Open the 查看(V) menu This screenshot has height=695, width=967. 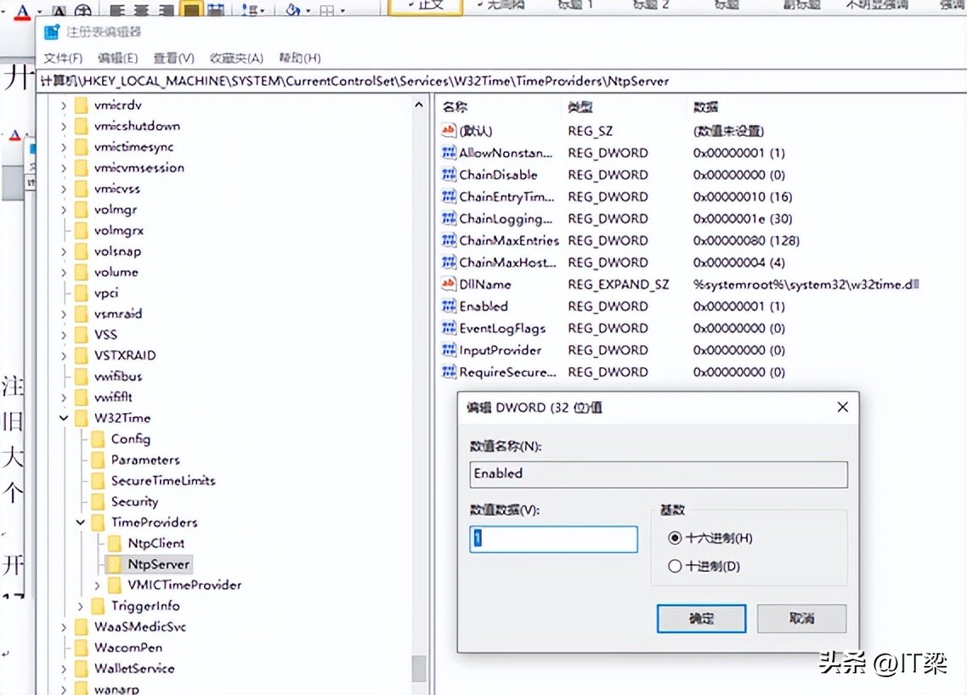(172, 58)
